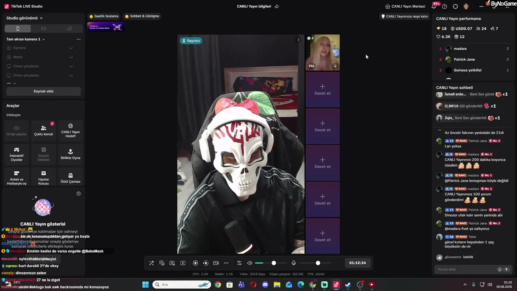Image resolution: width=517 pixels, height=291 pixels.
Task: Expand the Tam ekran kamera 1 scene dropdown
Action: click(x=25, y=39)
